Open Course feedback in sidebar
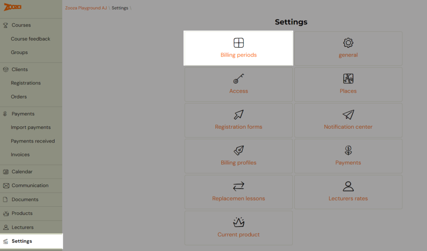The image size is (427, 251). 30,39
